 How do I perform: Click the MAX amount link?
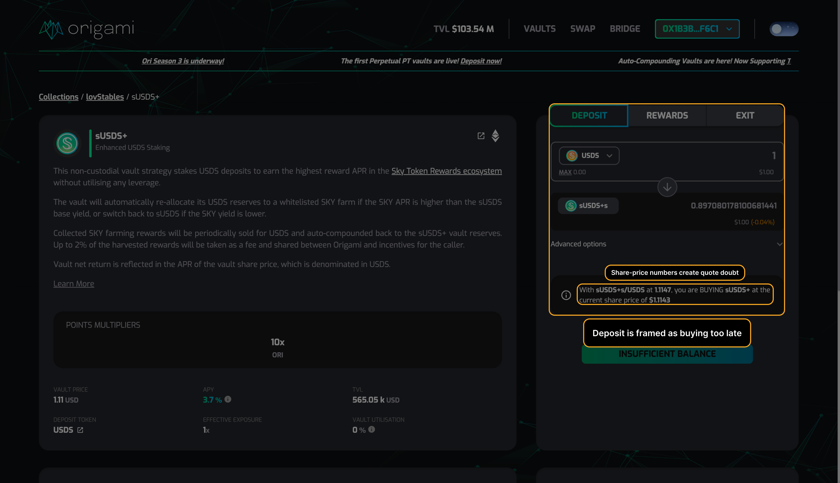tap(565, 172)
